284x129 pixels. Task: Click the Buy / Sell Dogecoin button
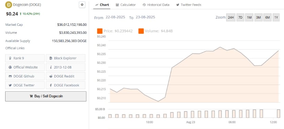click(46, 96)
